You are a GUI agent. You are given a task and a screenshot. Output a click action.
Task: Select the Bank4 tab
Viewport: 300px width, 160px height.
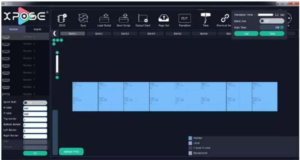coord(151,33)
